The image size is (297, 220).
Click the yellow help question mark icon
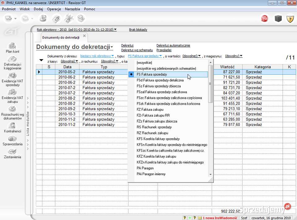(290, 19)
